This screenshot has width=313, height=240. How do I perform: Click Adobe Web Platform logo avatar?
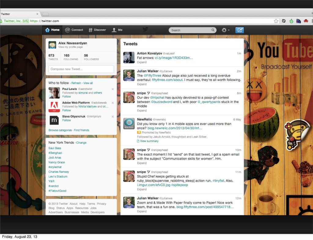pyautogui.click(x=54, y=106)
